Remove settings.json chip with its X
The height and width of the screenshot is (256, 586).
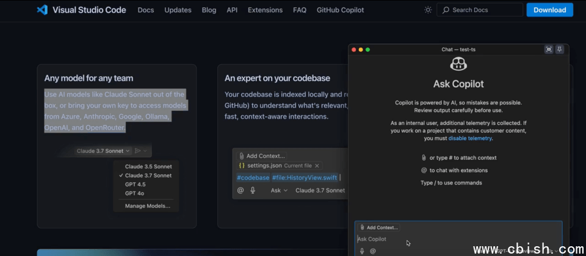[317, 166]
